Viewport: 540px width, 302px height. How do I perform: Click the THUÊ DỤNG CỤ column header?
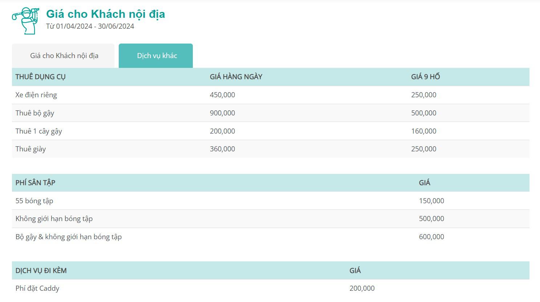(x=40, y=77)
